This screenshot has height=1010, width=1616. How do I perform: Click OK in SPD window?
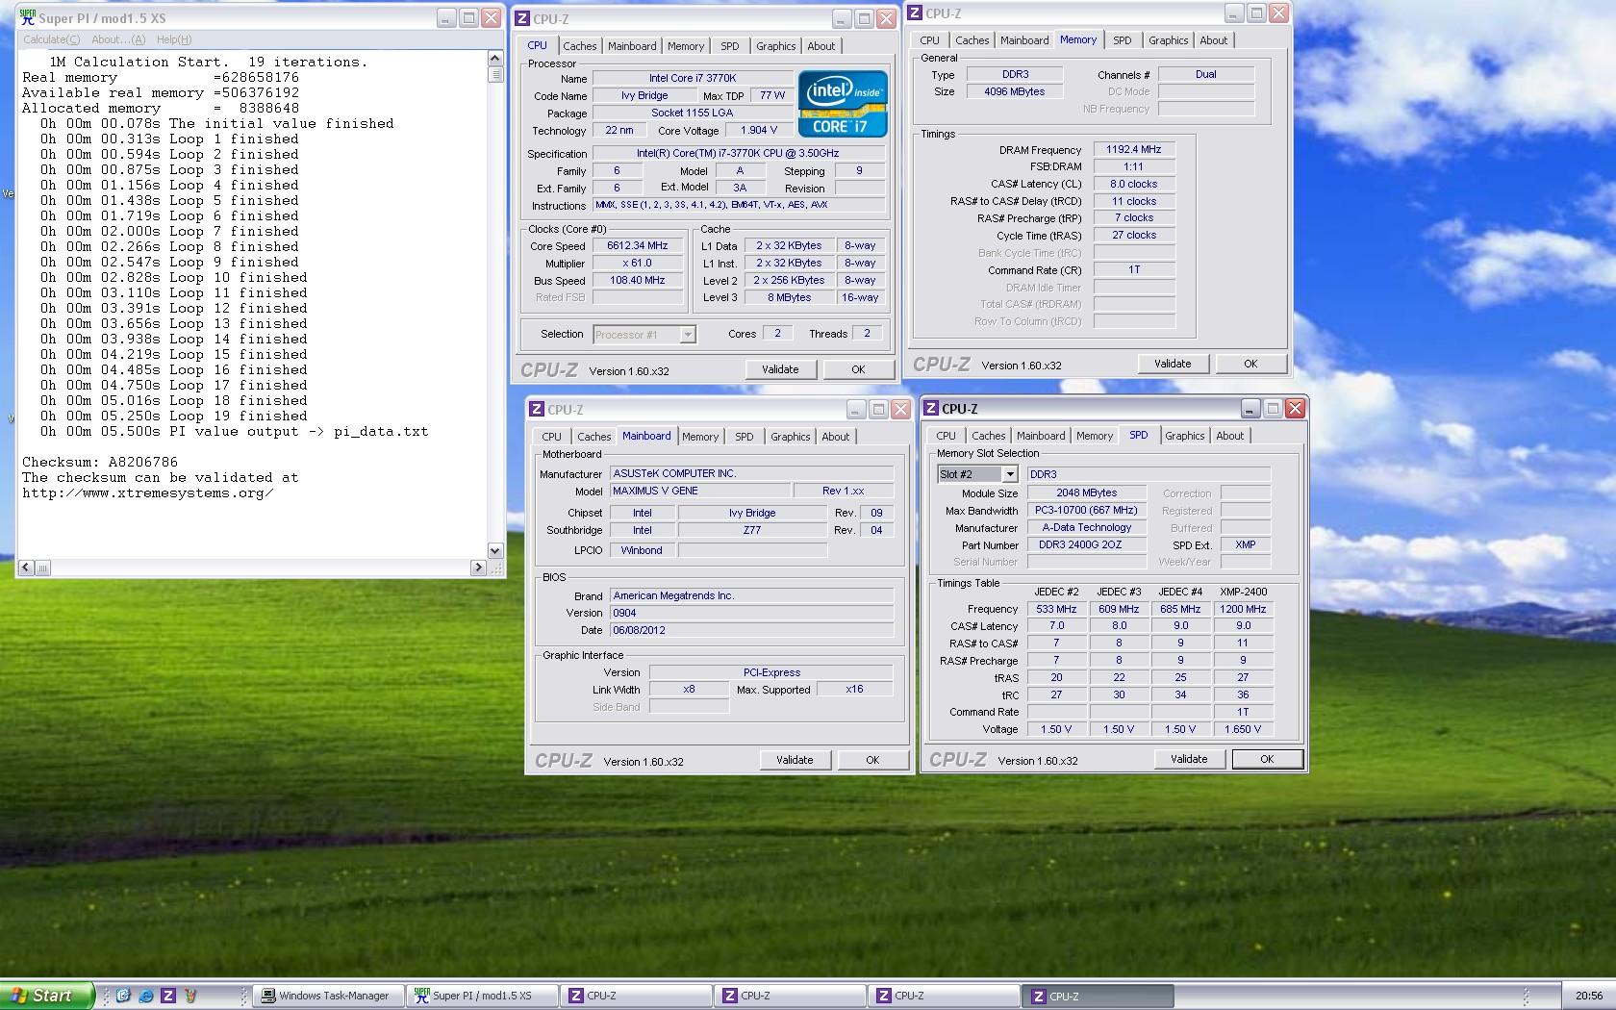coord(1267,759)
